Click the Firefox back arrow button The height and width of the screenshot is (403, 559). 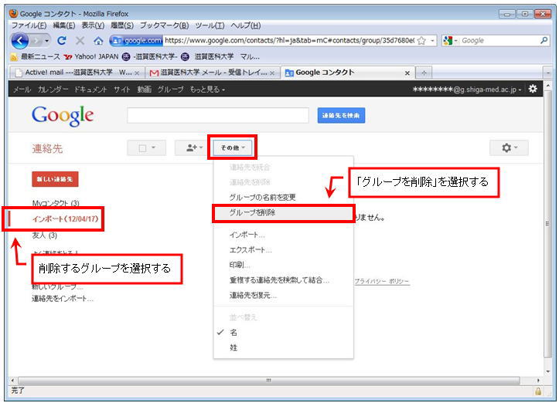point(19,41)
